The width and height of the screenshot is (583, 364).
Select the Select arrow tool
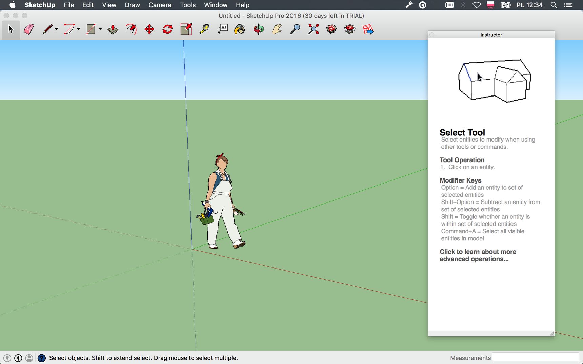coord(11,29)
